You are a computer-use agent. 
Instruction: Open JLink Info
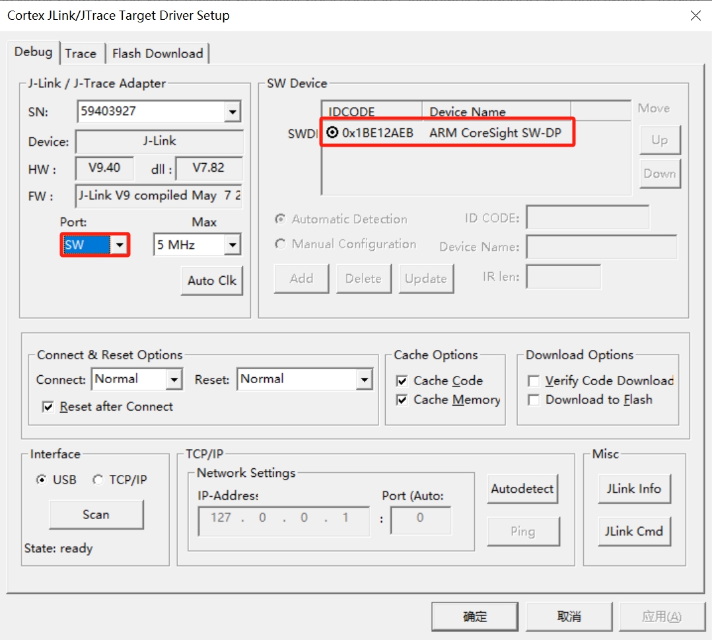pos(633,489)
